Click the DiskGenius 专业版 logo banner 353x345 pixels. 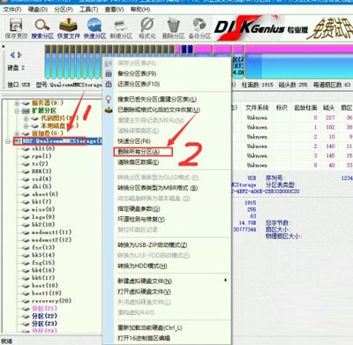pos(261,28)
